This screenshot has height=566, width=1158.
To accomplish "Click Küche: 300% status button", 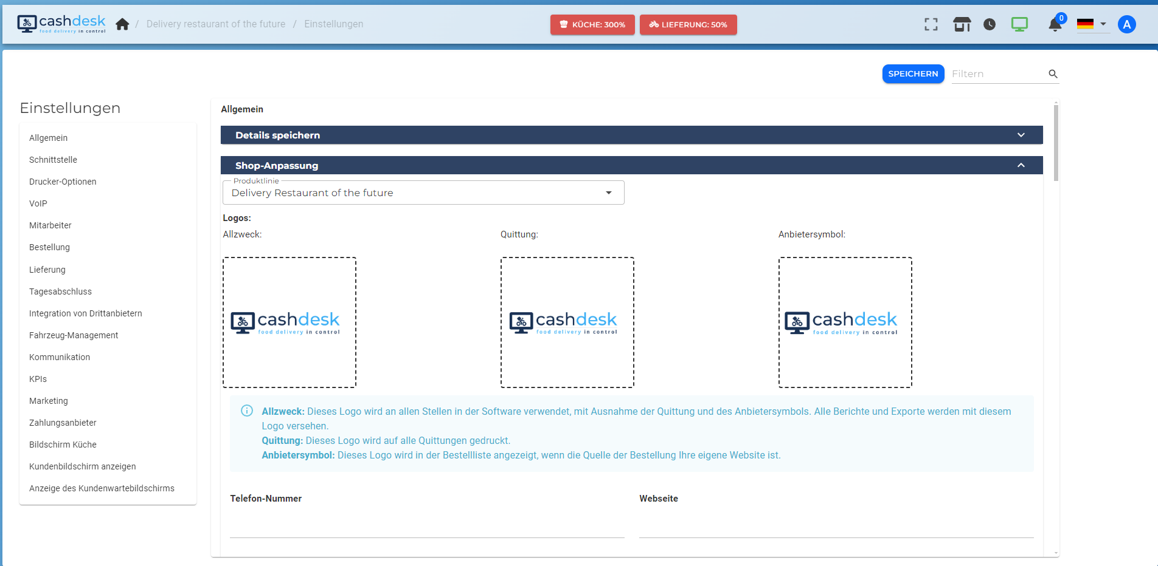I will click(592, 25).
